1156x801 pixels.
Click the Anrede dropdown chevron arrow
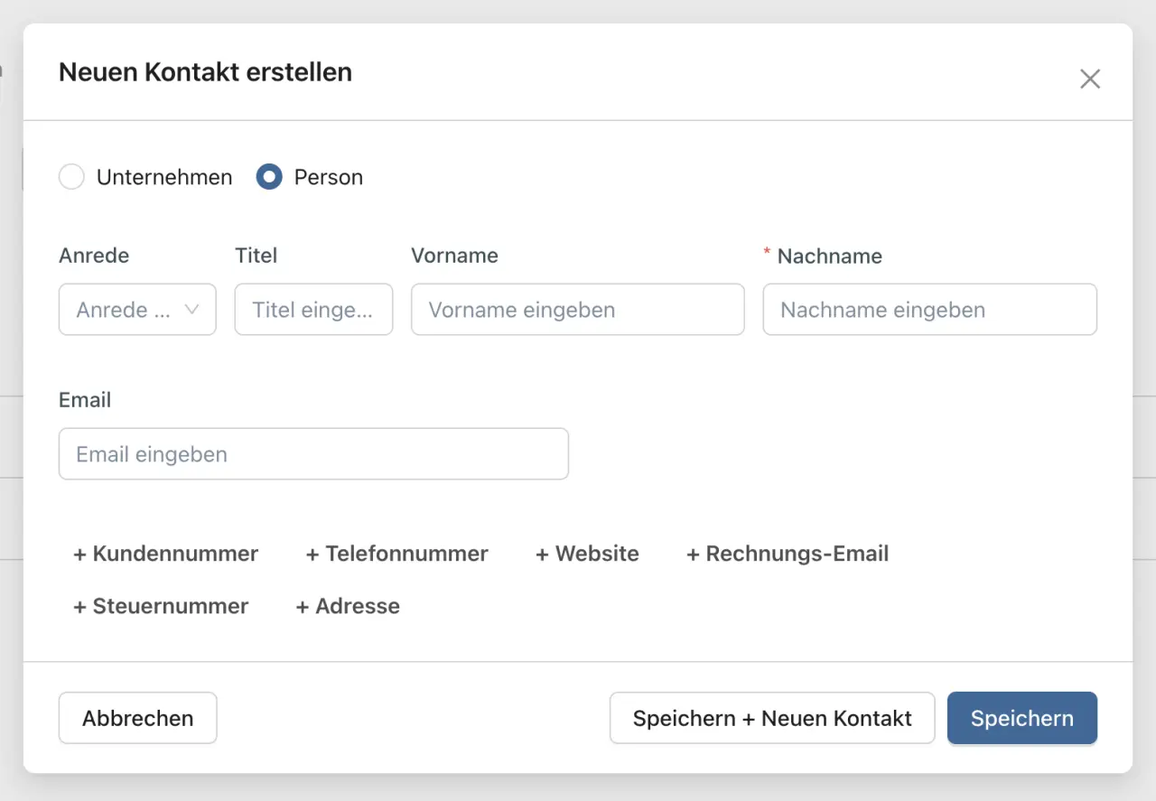click(x=192, y=310)
